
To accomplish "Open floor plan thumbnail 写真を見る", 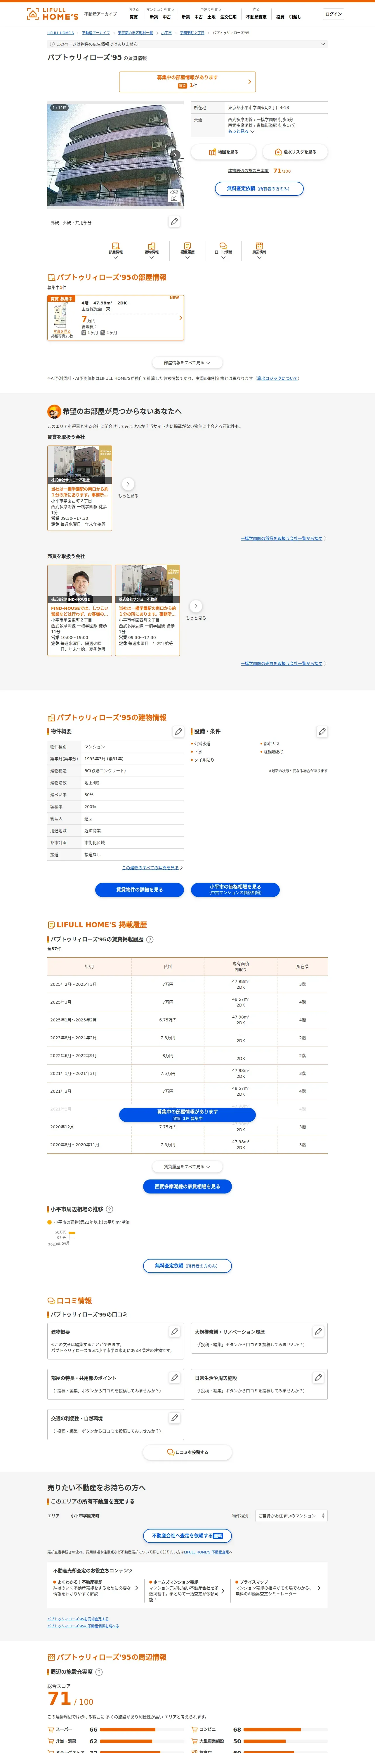I will 62,331.
